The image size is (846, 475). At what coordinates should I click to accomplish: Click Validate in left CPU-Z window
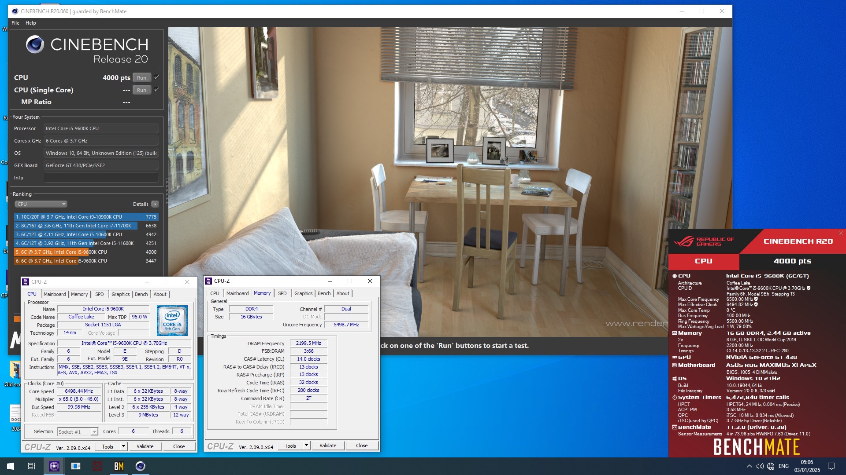(x=145, y=446)
